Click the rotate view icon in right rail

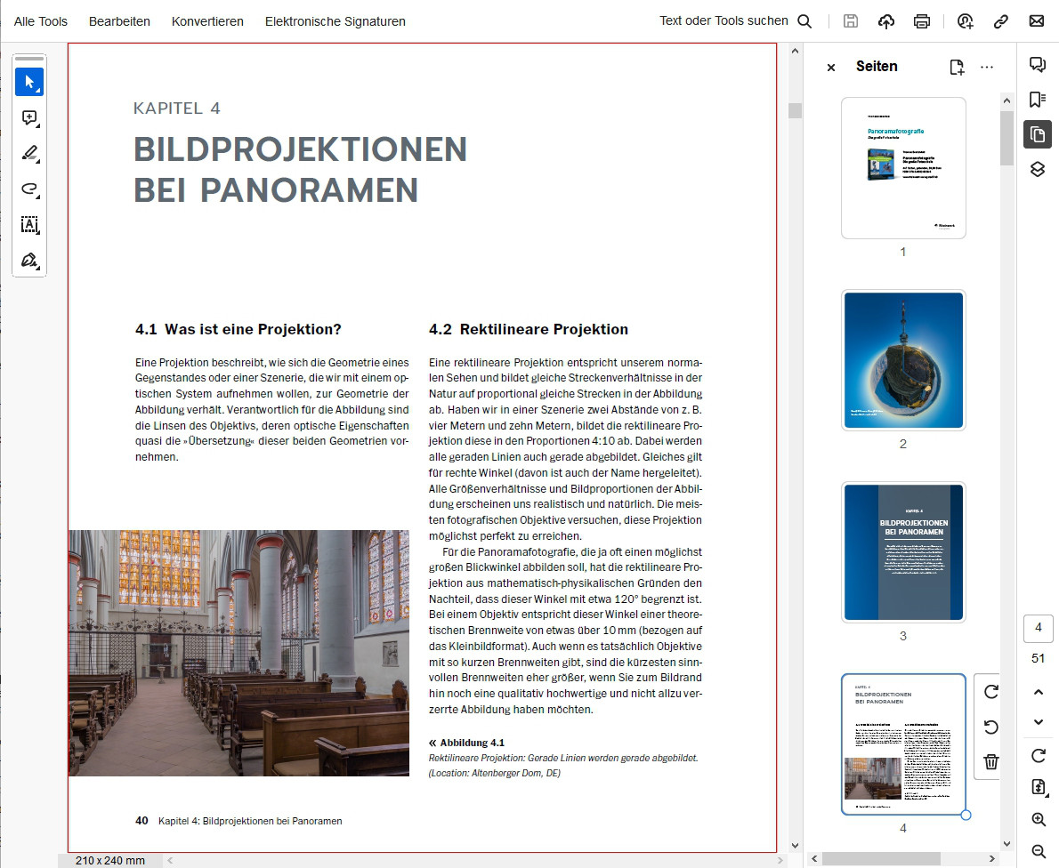[1038, 755]
